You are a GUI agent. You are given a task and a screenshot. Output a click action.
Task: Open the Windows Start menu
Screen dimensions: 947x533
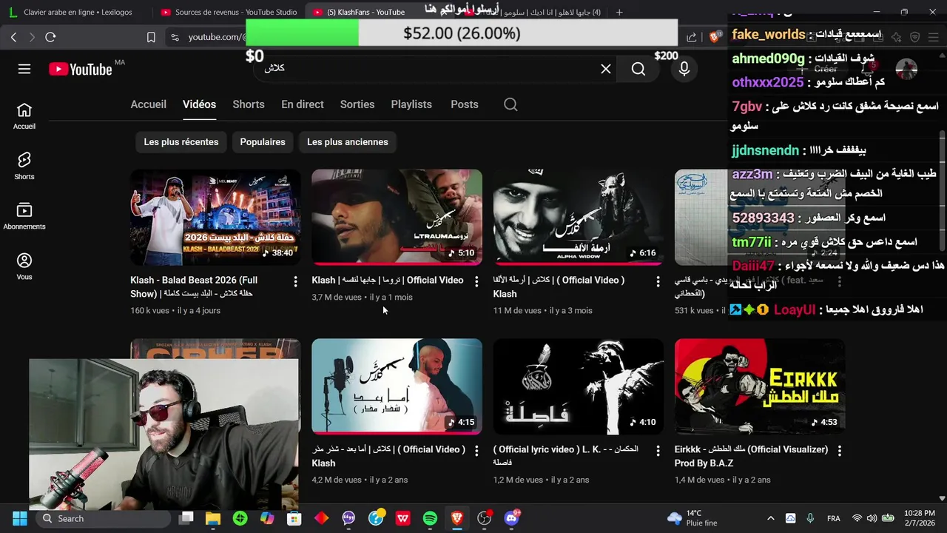20,518
